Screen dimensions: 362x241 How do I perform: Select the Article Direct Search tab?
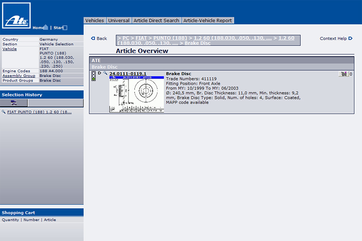pyautogui.click(x=156, y=20)
